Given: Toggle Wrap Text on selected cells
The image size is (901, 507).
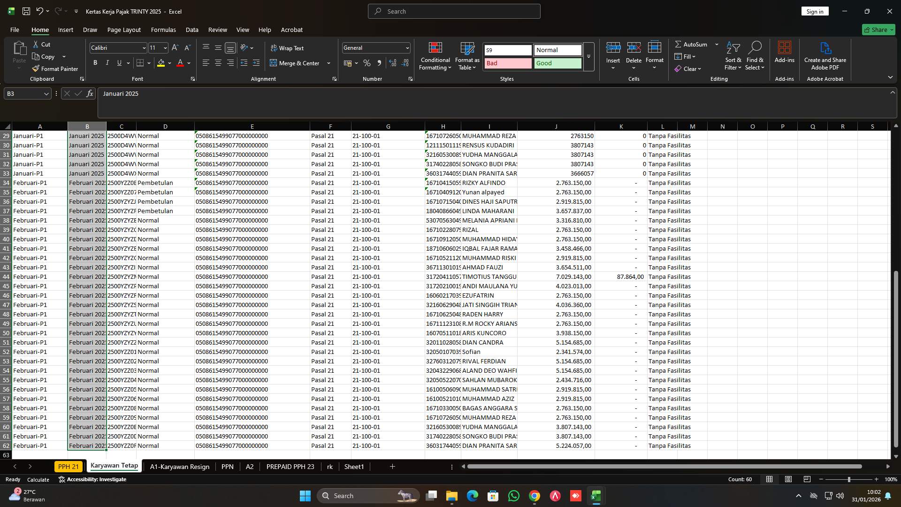Looking at the screenshot, I should point(287,48).
